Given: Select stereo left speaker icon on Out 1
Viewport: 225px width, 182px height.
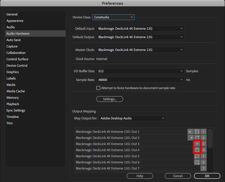Looking at the screenshot, I should [190, 132].
